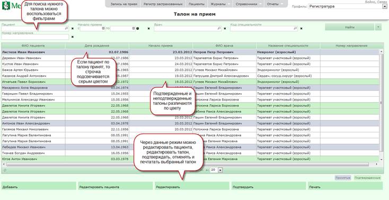Click the table's scroll down arrow
Viewport: 389px width, 200px height.
point(381,159)
